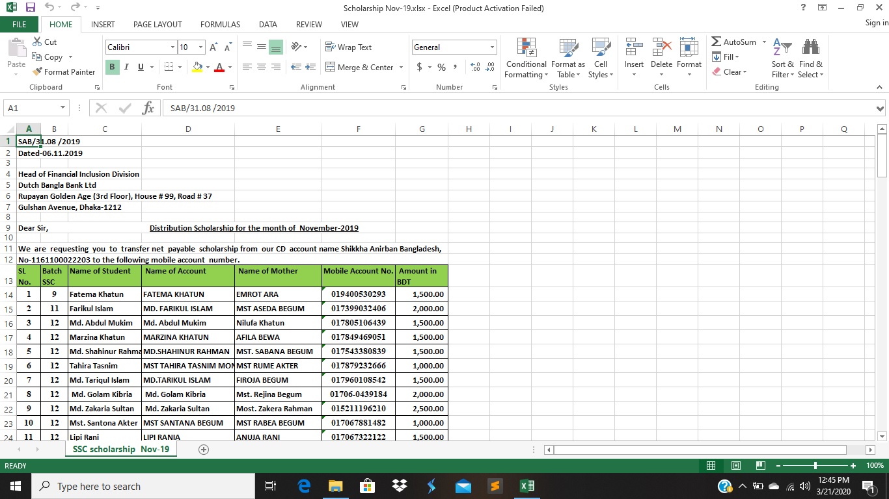This screenshot has width=889, height=499.
Task: Click the Format Painter tool
Action: coord(64,72)
